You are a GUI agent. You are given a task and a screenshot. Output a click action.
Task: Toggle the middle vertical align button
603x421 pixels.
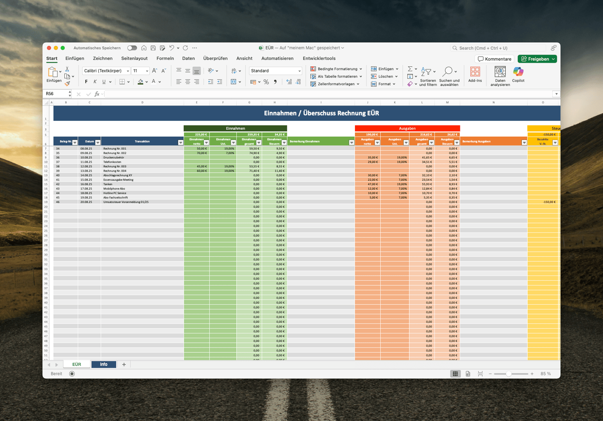188,71
